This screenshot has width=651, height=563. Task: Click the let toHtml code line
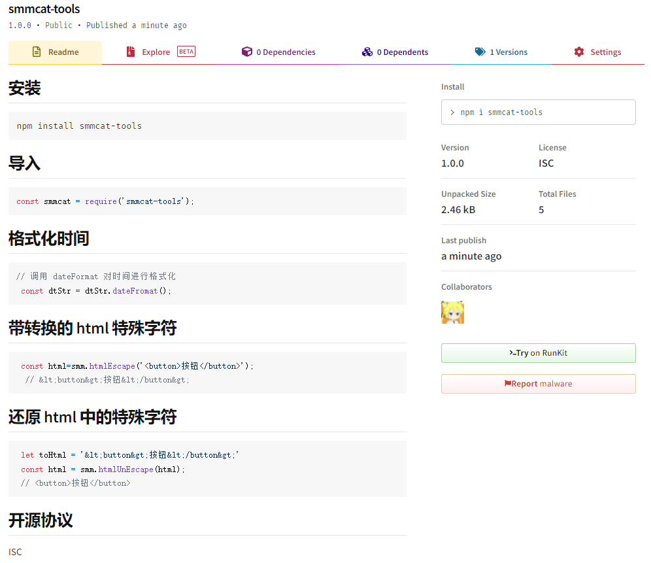pos(130,455)
